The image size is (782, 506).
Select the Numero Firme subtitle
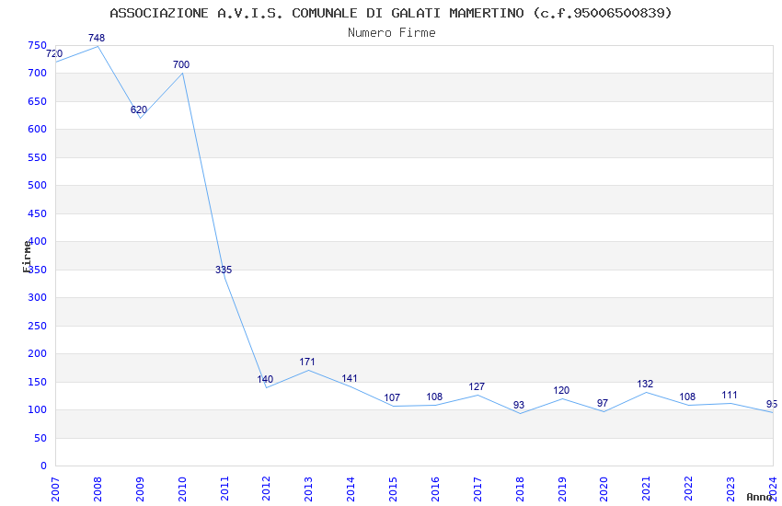tap(392, 32)
